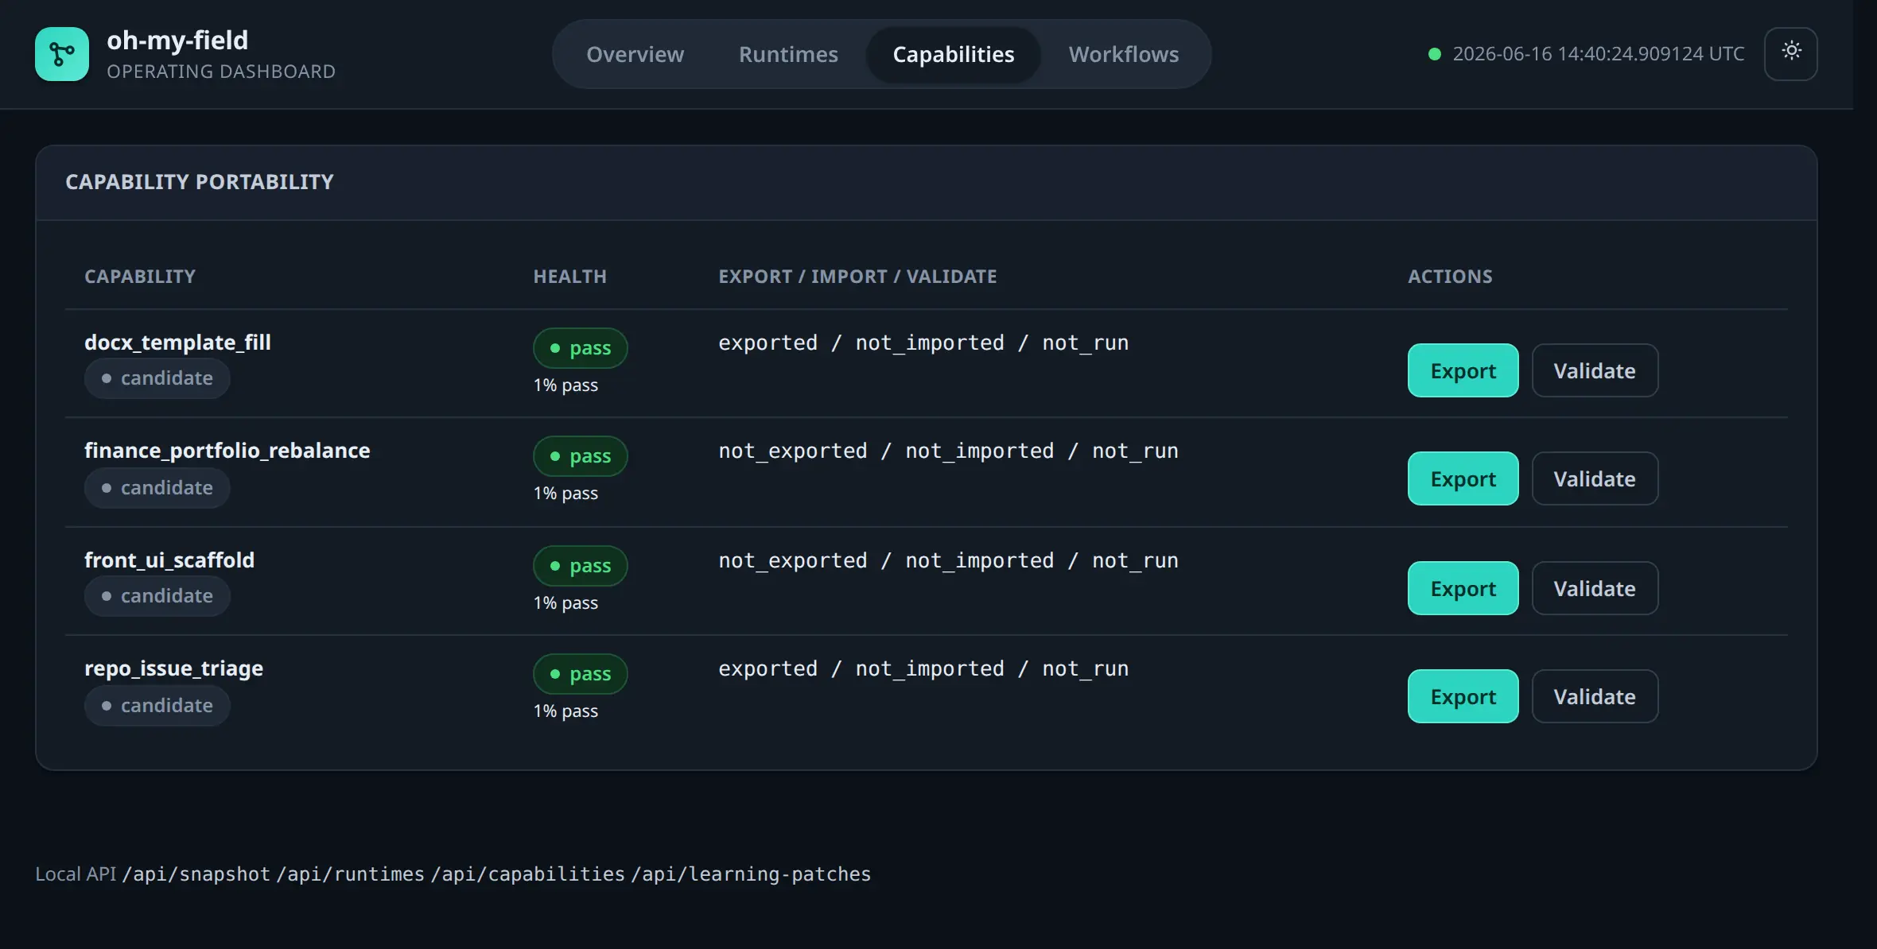Open the Overview tab
Screen dimensions: 1877x949
tap(635, 54)
